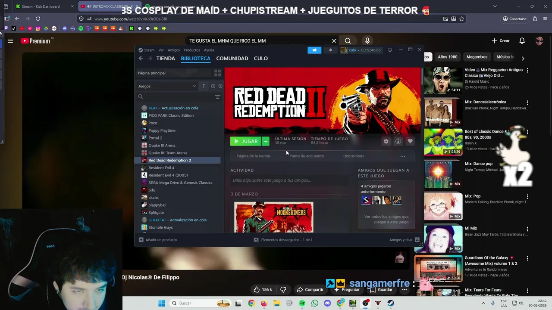552x310 pixels.
Task: Open Elementos descargados downloads status
Action: point(283,240)
